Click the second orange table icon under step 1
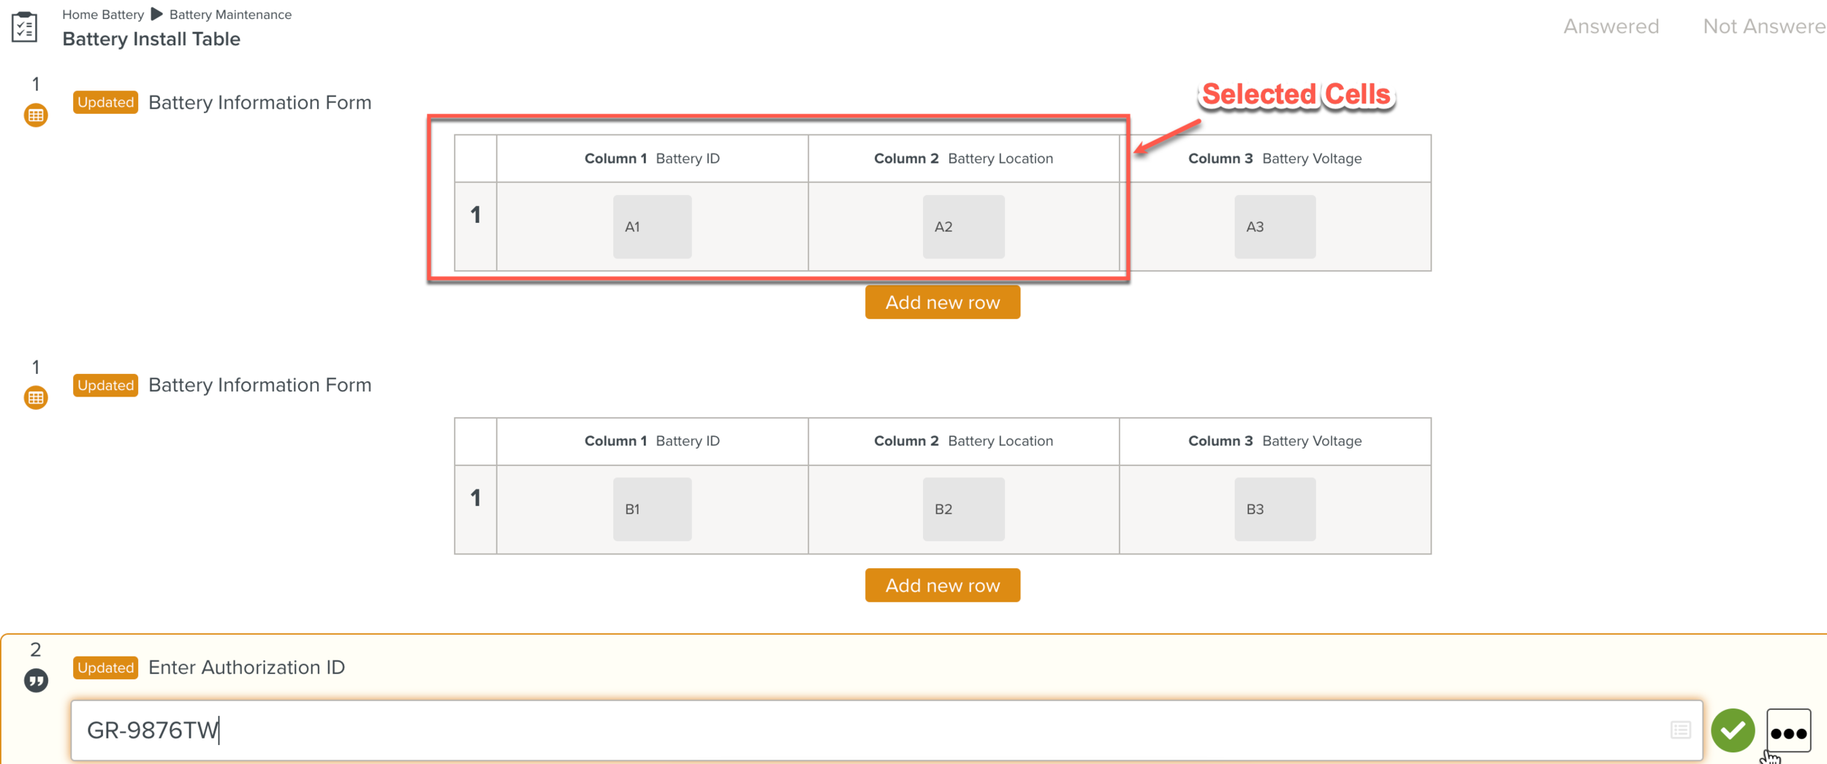This screenshot has width=1827, height=764. [36, 398]
